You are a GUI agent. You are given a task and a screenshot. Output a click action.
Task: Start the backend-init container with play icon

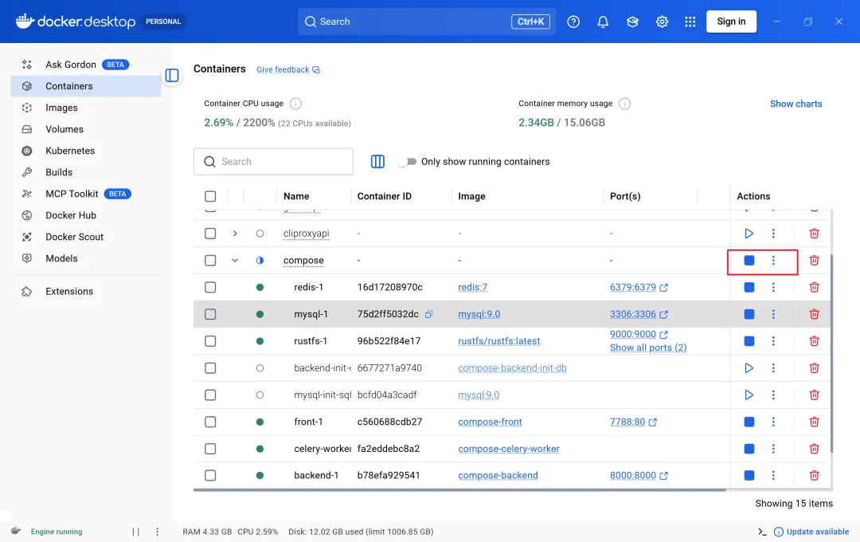749,368
